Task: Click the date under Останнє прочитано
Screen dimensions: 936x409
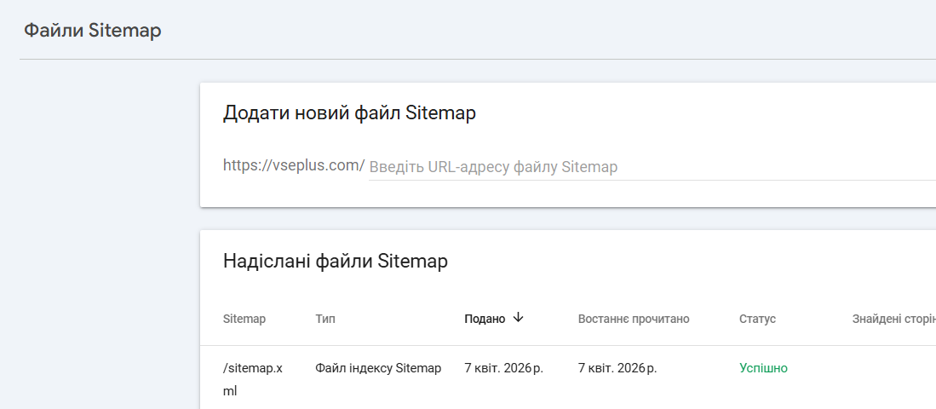Action: (617, 368)
